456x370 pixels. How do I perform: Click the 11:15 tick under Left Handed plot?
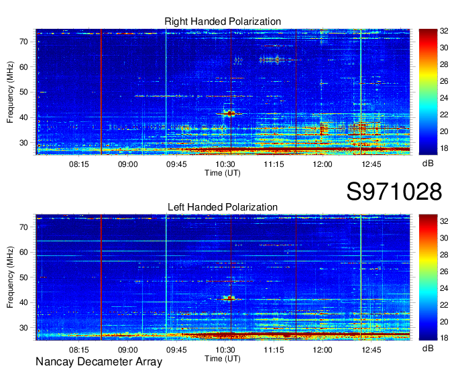click(x=274, y=350)
